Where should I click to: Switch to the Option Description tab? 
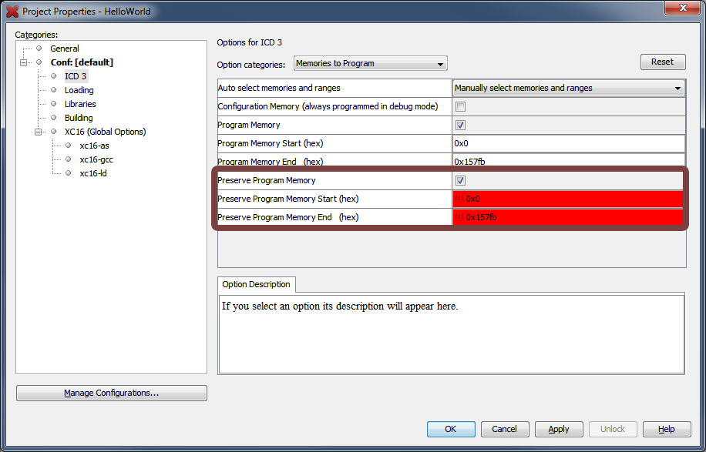point(256,284)
